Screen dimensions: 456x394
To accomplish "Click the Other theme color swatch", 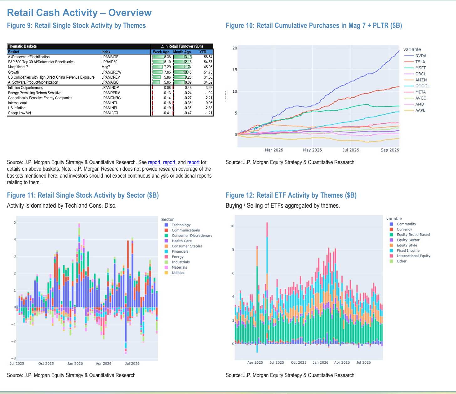I will tap(391, 261).
